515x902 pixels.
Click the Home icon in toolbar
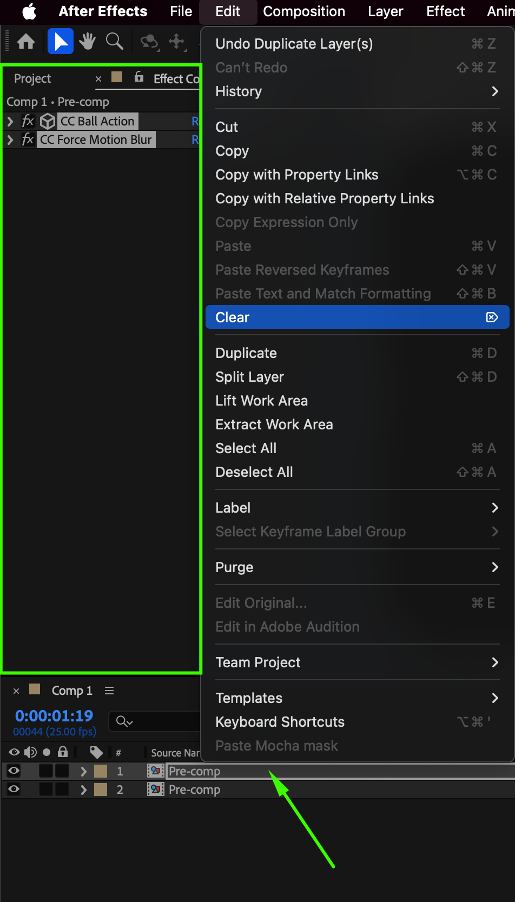(26, 42)
